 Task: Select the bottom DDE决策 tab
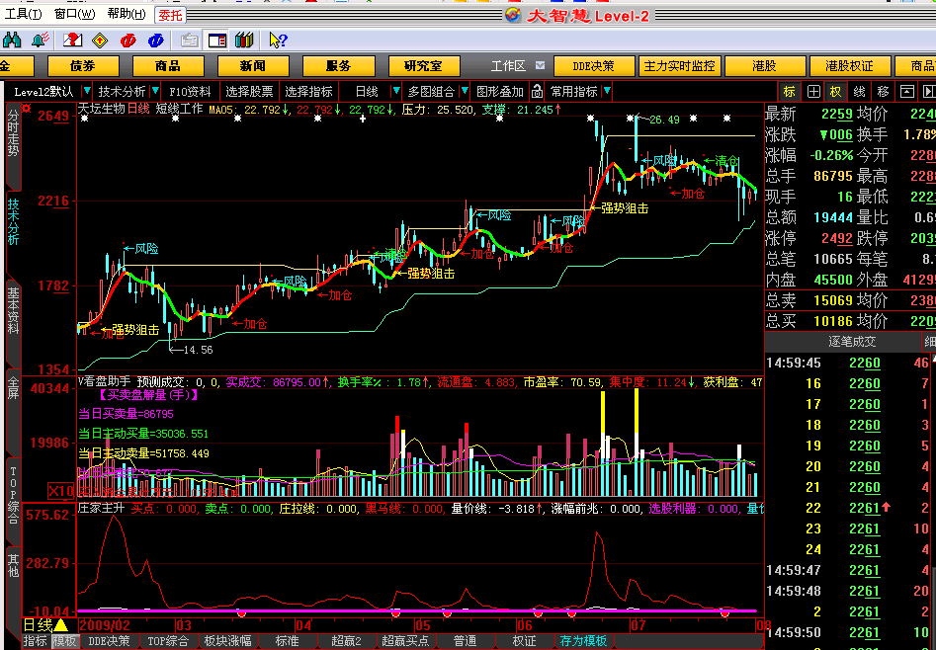(110, 641)
